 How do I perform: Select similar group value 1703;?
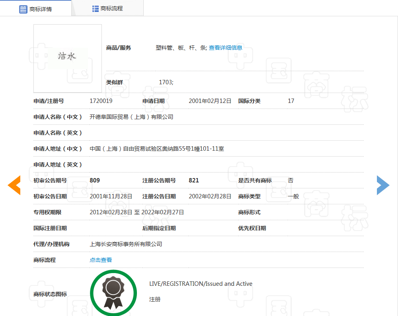(x=166, y=82)
